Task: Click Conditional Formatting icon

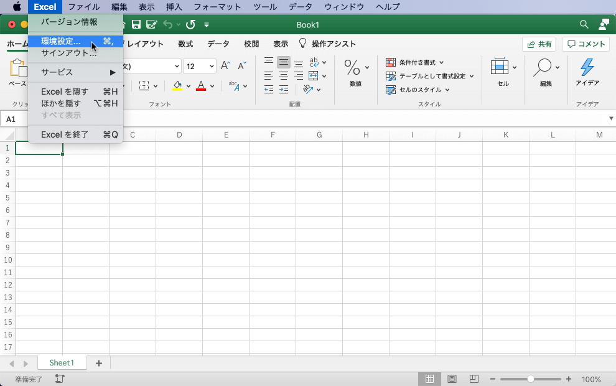Action: (391, 62)
